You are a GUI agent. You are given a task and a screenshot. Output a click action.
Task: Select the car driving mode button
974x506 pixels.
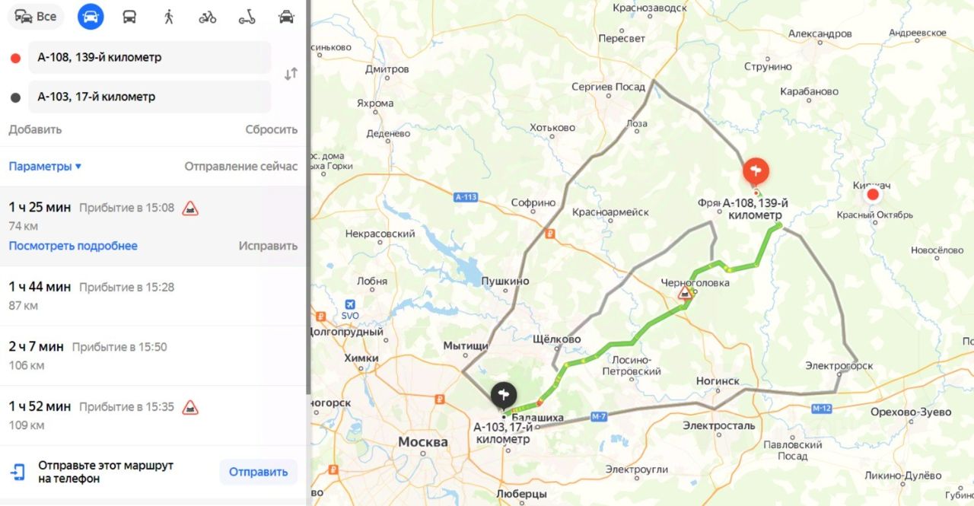coord(91,17)
